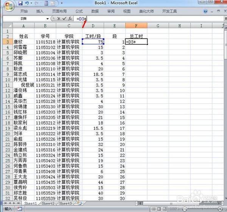This screenshot has width=227, height=212.
Task: Click the zoom slider track
Action: point(202,209)
